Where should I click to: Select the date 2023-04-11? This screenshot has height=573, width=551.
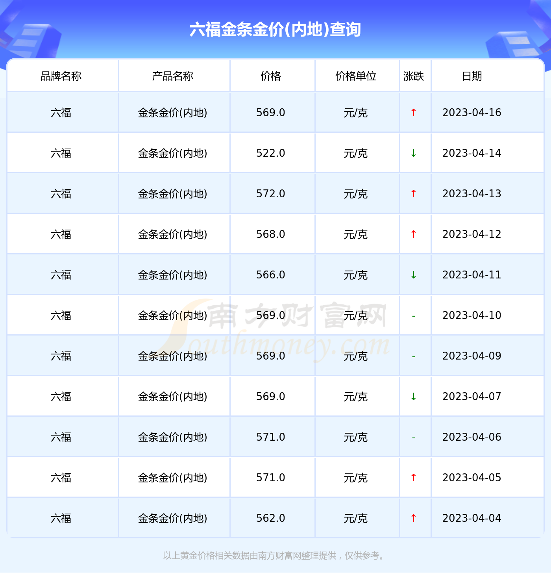(472, 275)
